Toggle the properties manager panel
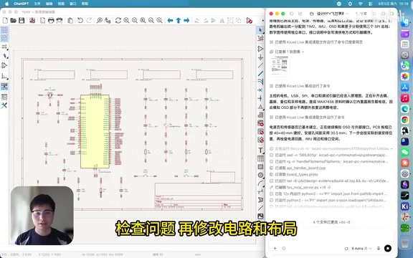413x258 pixels. (x=4, y=97)
